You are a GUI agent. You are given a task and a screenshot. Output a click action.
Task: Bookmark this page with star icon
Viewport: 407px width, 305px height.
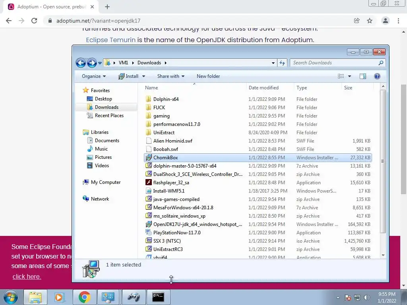(x=370, y=21)
